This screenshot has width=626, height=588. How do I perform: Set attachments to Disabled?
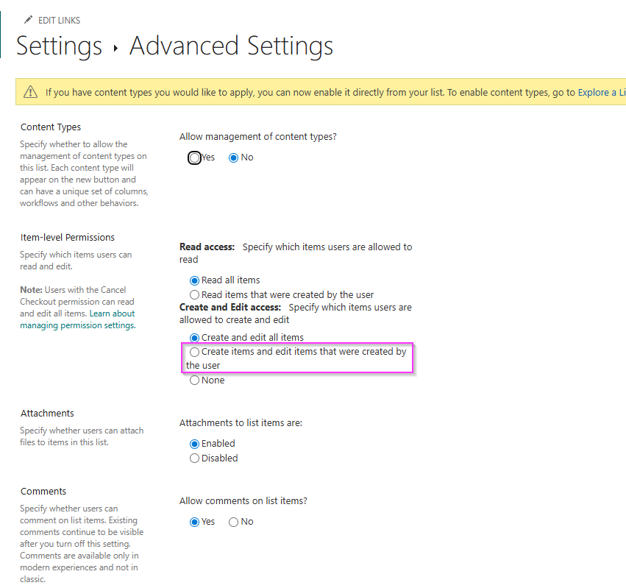click(x=195, y=458)
